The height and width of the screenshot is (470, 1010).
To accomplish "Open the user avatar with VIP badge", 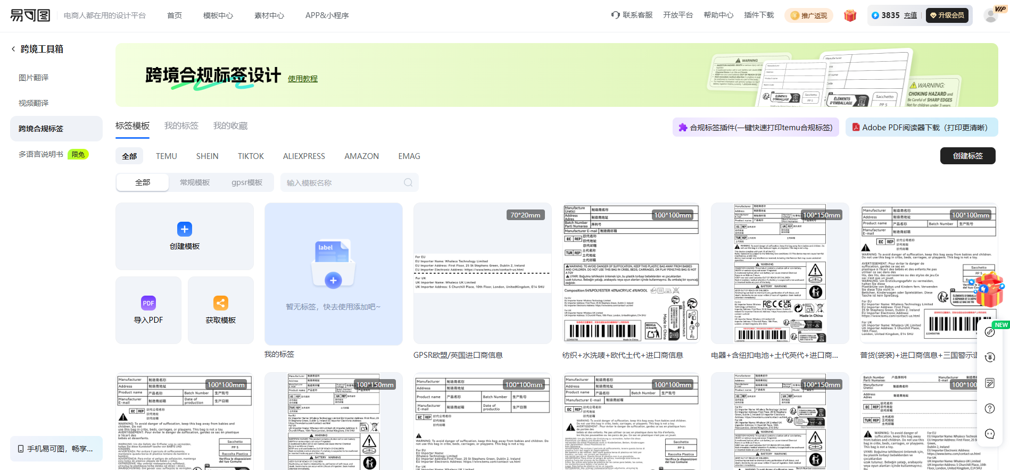I will point(992,15).
